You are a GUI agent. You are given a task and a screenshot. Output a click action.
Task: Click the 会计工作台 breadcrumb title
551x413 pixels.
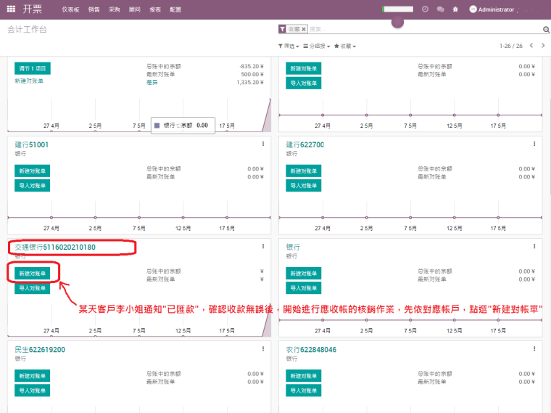[27, 30]
